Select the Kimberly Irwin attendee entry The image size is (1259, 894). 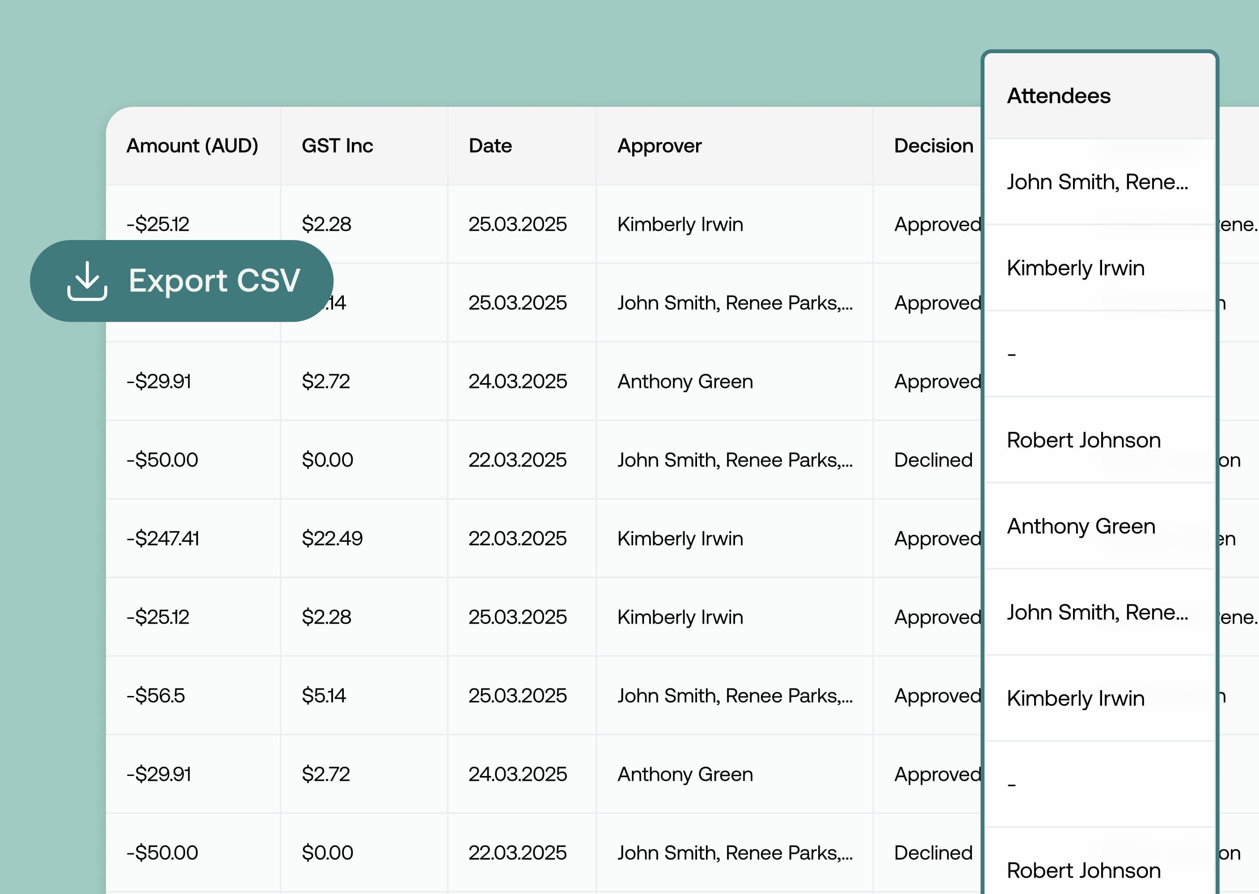pos(1076,268)
